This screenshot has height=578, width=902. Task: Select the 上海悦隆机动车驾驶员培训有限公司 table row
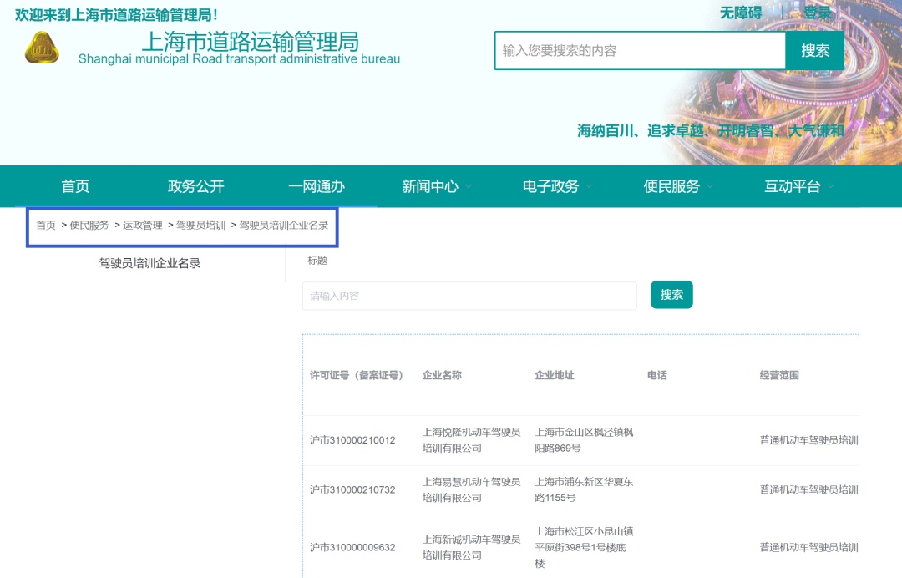471,440
